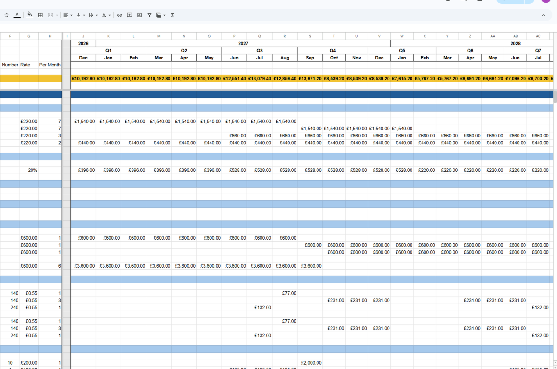
Task: Open the borders tool
Action: pos(40,15)
